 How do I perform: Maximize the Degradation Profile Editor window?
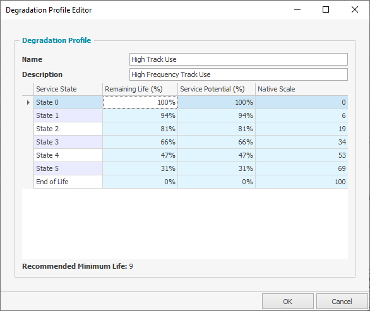click(326, 9)
